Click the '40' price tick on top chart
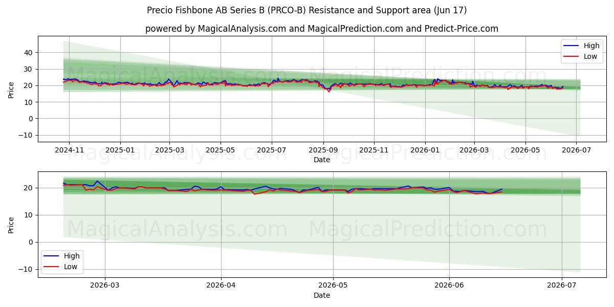Image resolution: width=614 pixels, height=307 pixels. [x=28, y=53]
